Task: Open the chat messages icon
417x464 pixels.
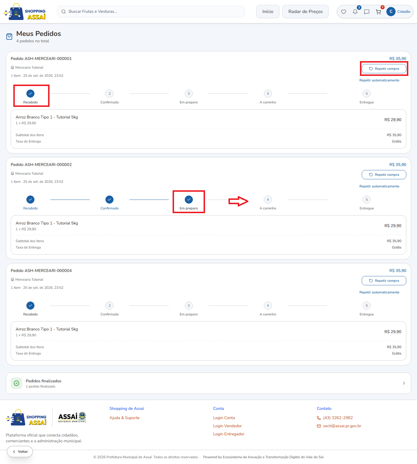Action: [x=367, y=12]
